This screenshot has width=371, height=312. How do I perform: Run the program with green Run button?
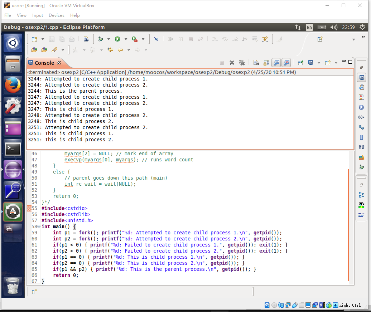click(117, 39)
